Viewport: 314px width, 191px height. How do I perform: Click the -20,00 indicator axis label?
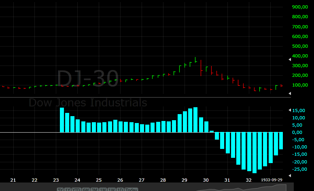coord(299,162)
